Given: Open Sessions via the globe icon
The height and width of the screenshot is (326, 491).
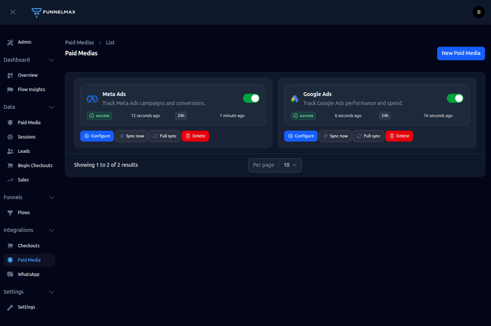Looking at the screenshot, I should click(10, 137).
